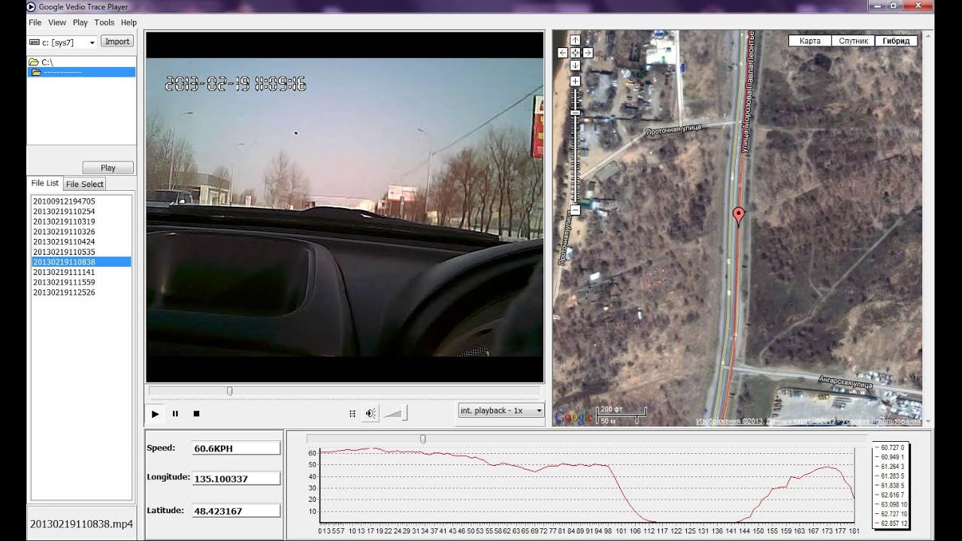This screenshot has height=541, width=962.
Task: Open the View menu
Action: (57, 23)
